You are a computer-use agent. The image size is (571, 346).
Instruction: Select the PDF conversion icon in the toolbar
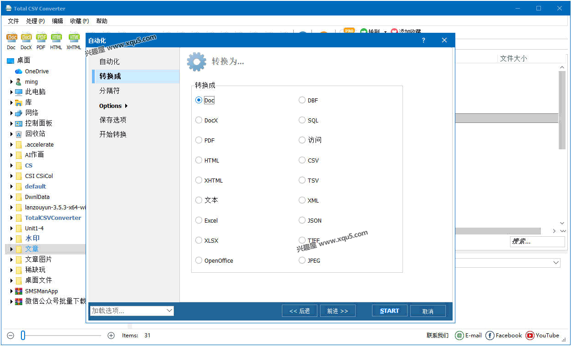(41, 40)
